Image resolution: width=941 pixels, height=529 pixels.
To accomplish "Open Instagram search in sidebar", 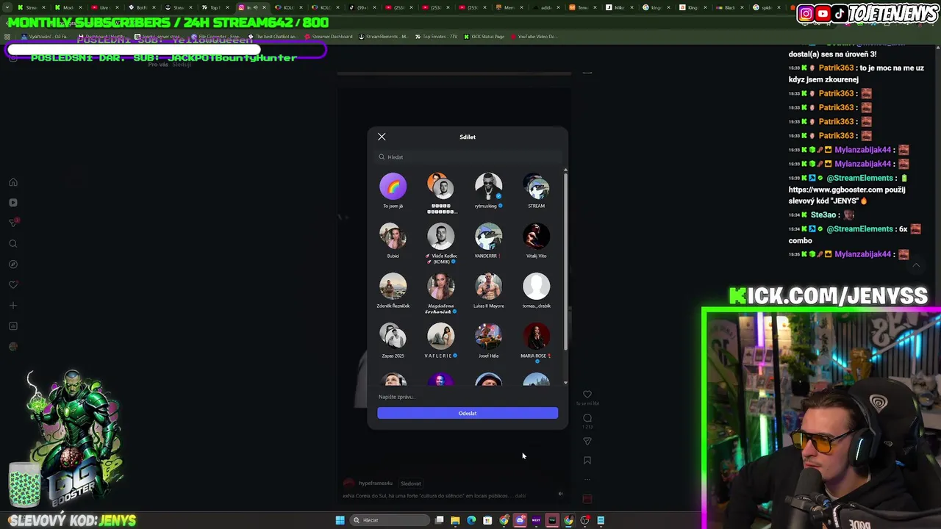I will click(x=12, y=244).
